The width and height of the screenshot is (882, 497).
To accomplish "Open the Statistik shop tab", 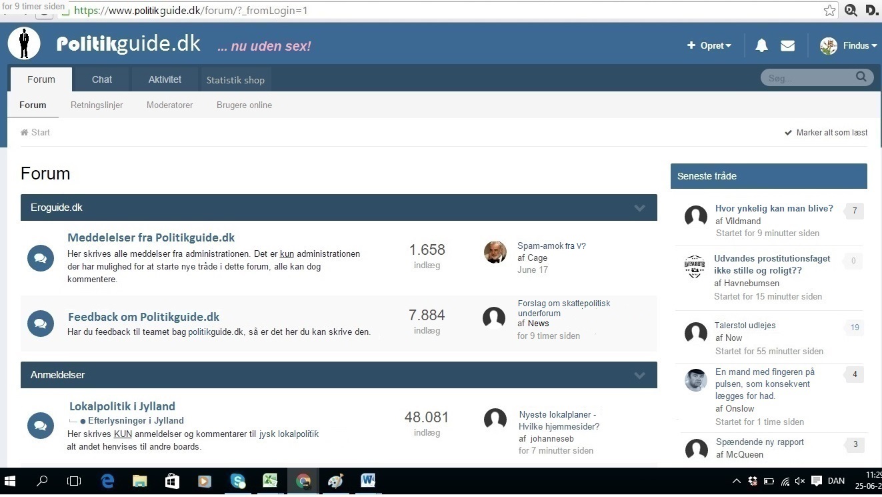I will pyautogui.click(x=235, y=79).
